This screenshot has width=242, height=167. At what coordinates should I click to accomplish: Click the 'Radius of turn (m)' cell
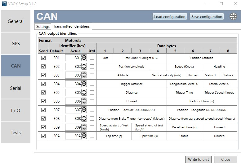(x=202, y=101)
